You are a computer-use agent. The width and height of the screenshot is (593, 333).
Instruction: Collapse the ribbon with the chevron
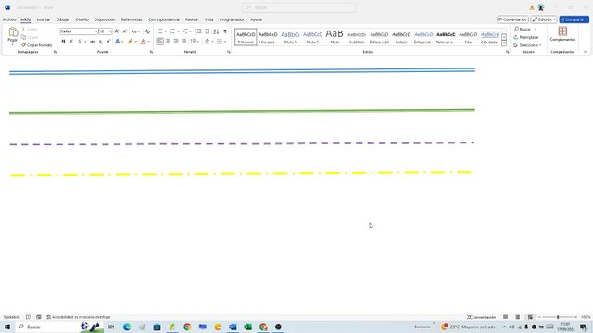click(585, 52)
